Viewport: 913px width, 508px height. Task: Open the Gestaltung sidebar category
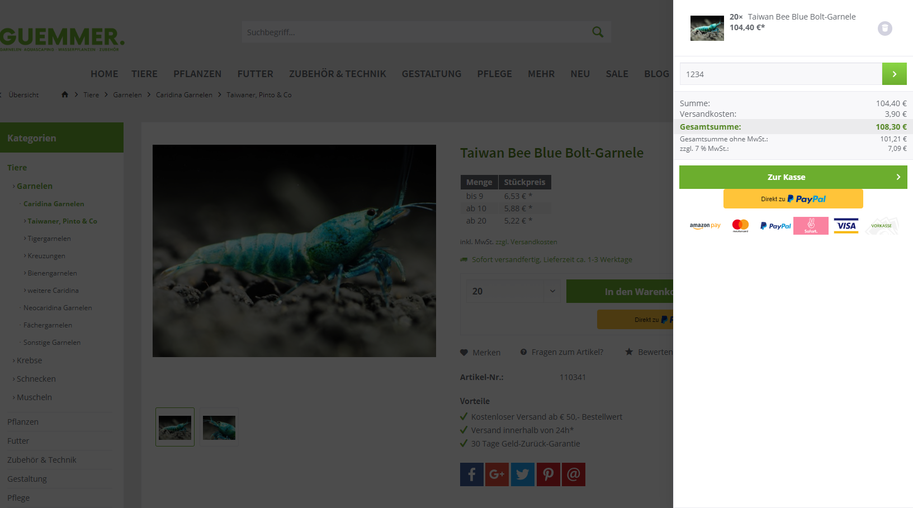27,479
